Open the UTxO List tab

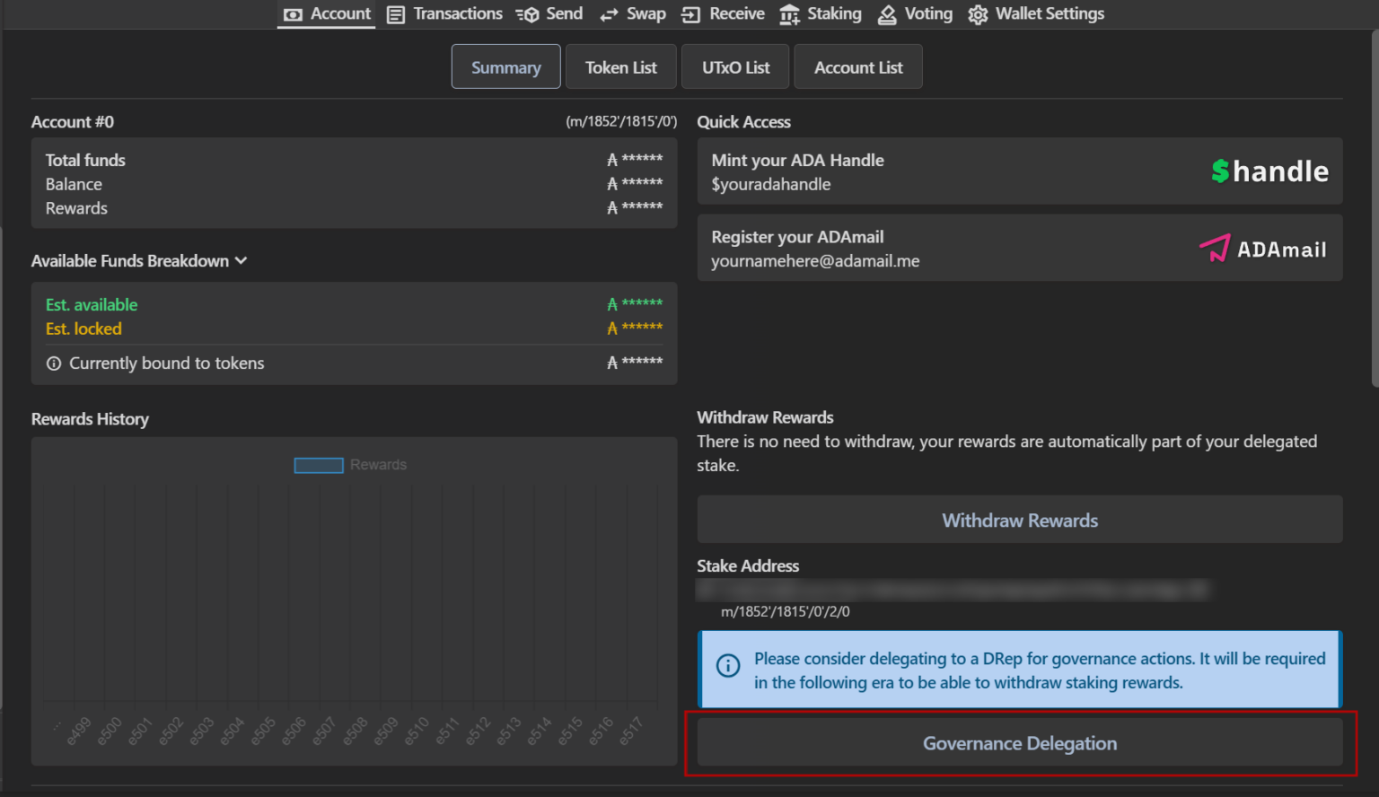click(735, 67)
